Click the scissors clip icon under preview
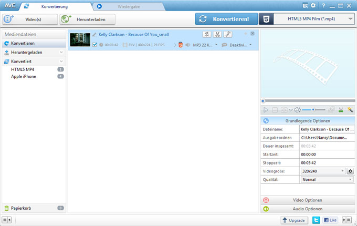The image size is (357, 226). (341, 110)
